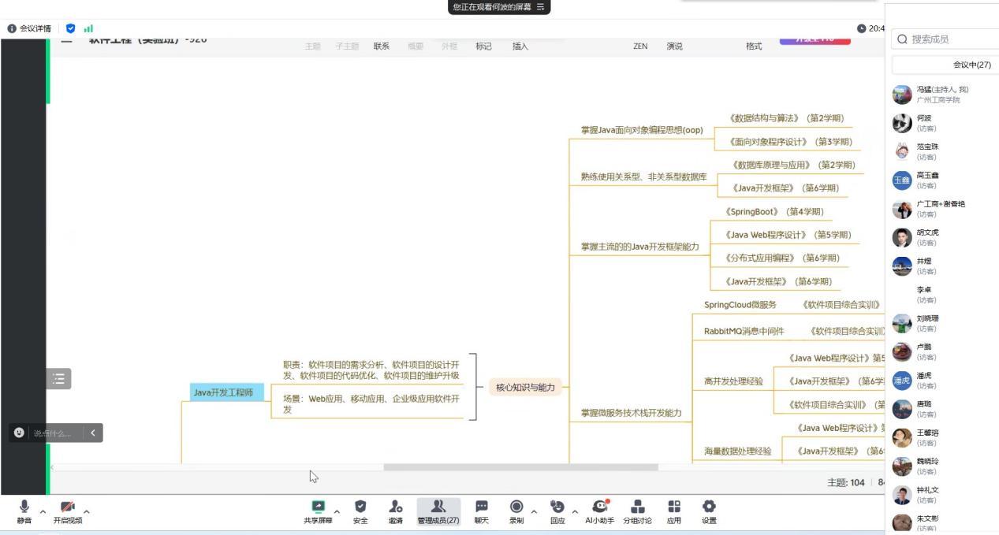The height and width of the screenshot is (535, 999).
Task: Toggle the 管理成员(27) members panel
Action: [x=438, y=511]
